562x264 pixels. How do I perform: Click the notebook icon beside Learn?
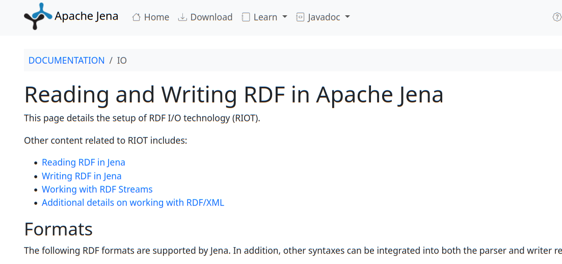point(246,17)
